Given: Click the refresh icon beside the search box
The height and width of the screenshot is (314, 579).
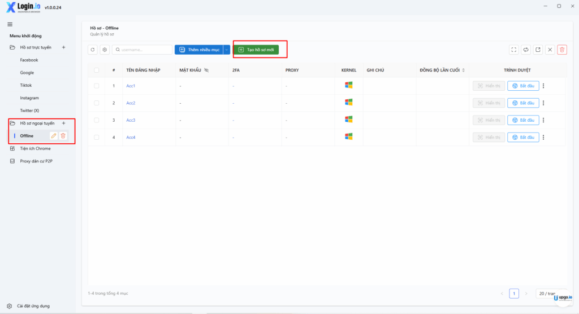Looking at the screenshot, I should (93, 50).
